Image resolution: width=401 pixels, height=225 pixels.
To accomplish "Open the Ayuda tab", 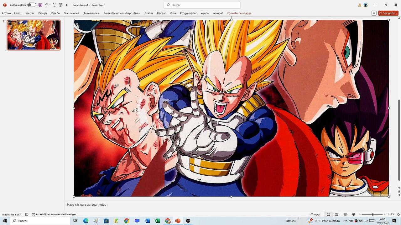I will [205, 13].
